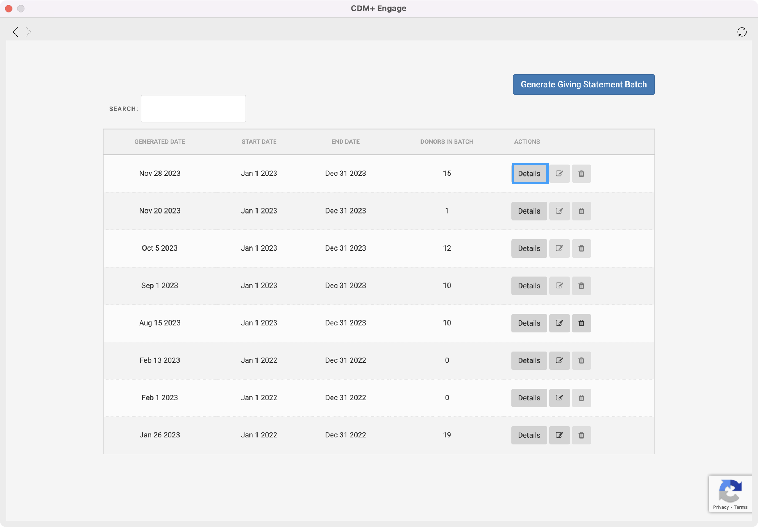Edit the Aug 15 2023 batch
This screenshot has height=527, width=758.
(559, 323)
